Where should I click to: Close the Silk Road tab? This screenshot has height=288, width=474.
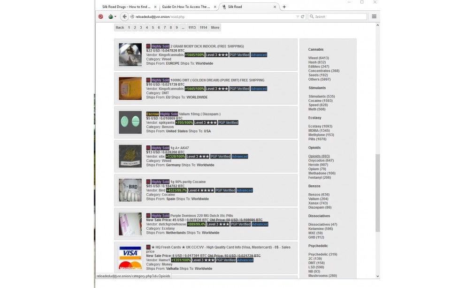coord(275,7)
